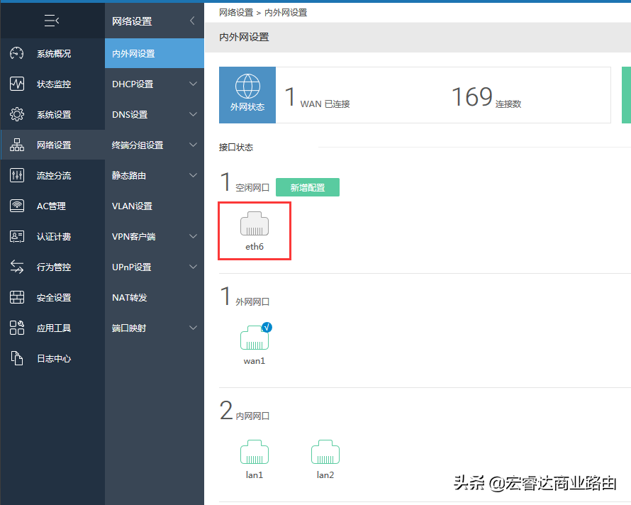Open the 端口映射 menu item
Viewport: 631px width, 505px height.
click(x=155, y=328)
